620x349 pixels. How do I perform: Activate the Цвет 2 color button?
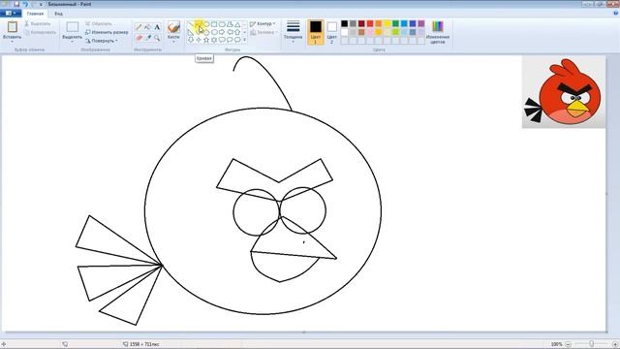click(x=332, y=32)
